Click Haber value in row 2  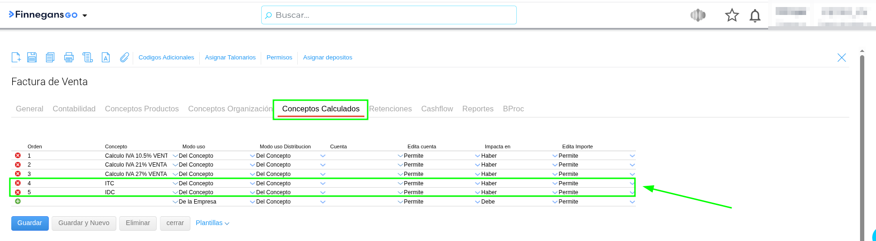click(489, 165)
